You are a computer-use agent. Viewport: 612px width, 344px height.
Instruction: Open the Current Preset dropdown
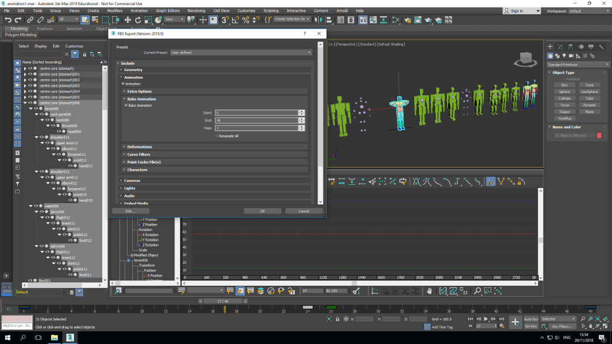241,53
